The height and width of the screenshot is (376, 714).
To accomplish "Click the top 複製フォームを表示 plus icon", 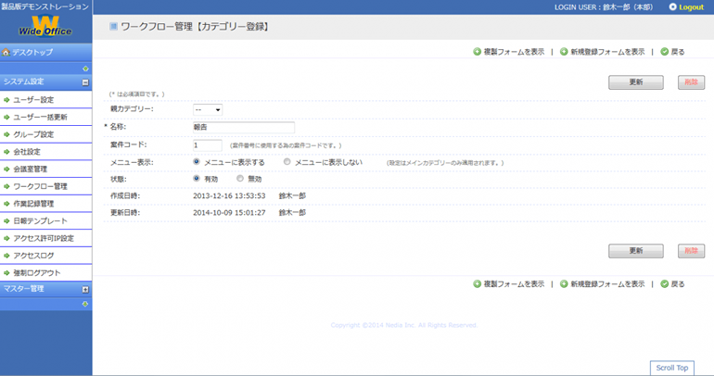I will 477,52.
